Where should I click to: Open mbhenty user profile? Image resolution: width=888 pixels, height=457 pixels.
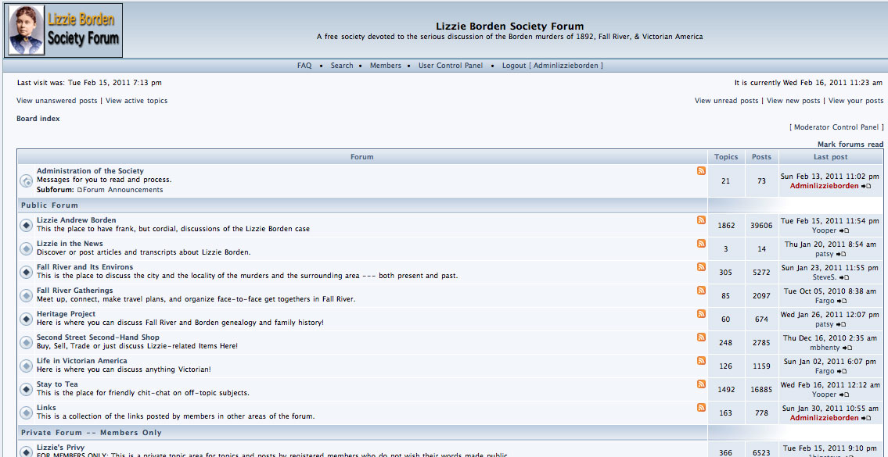825,348
